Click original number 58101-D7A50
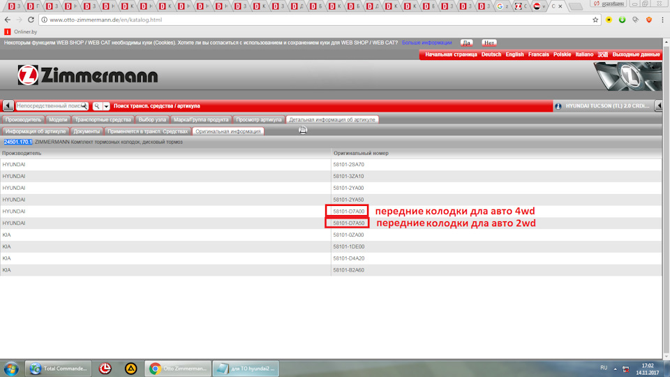Screen dimensions: 670x377 349,223
